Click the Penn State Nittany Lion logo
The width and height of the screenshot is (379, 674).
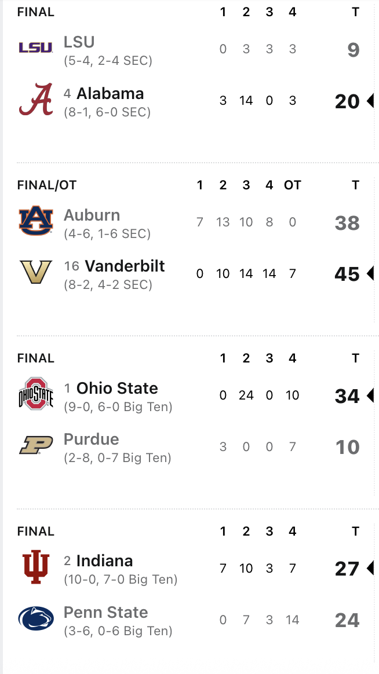click(36, 618)
